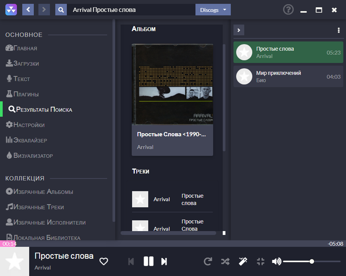This screenshot has height=276, width=346.
Task: Open the Arrival album cover thumbnail
Action: coord(172,84)
